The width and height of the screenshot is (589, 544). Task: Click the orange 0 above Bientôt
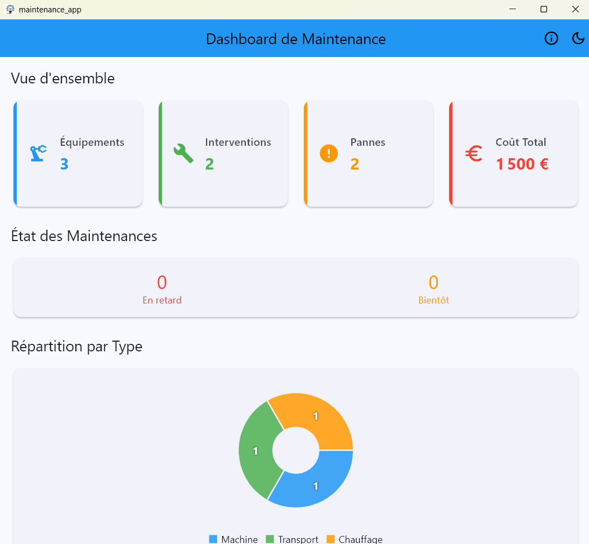[434, 282]
